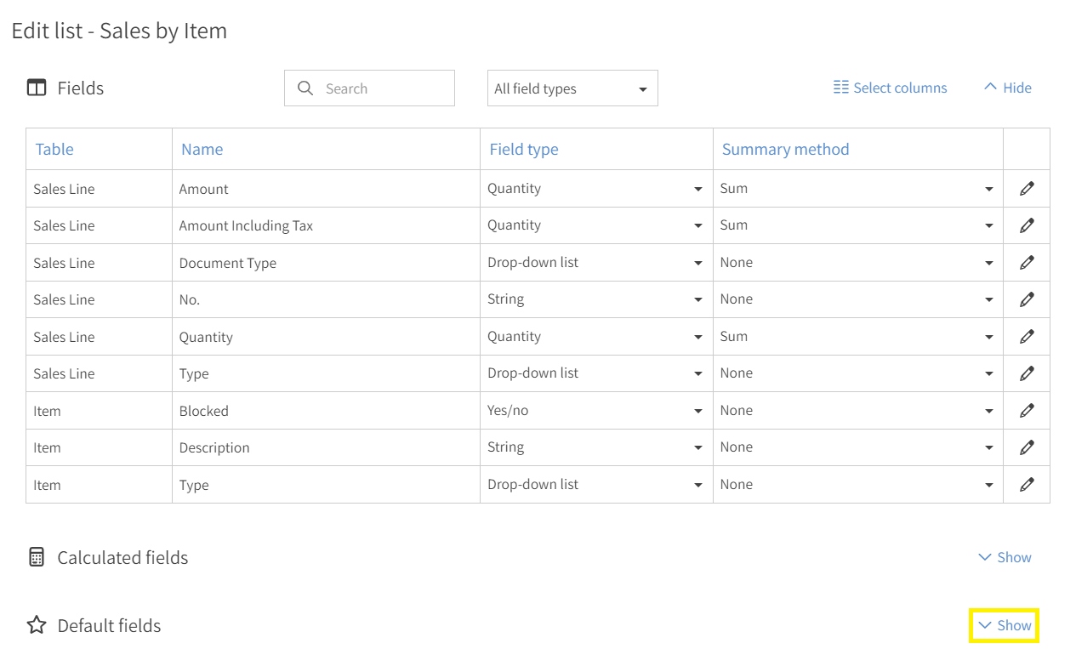The height and width of the screenshot is (649, 1076).
Task: Click the Calculated fields calculator icon
Action: 36,557
